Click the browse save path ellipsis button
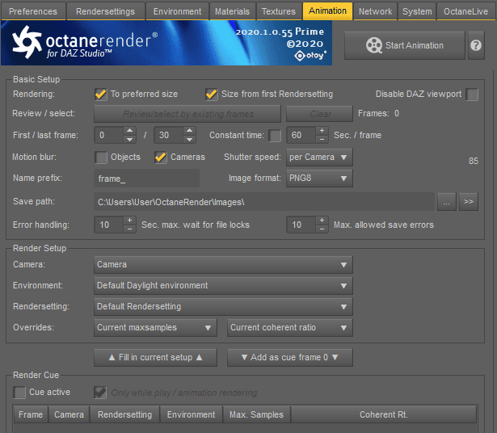 (x=447, y=202)
